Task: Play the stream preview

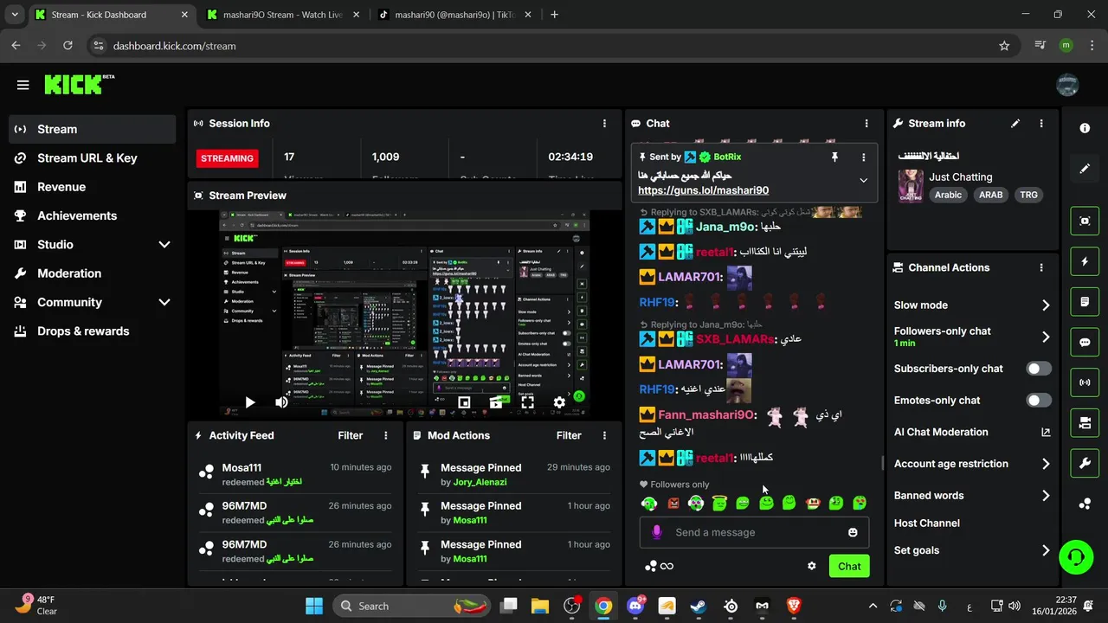Action: (249, 402)
